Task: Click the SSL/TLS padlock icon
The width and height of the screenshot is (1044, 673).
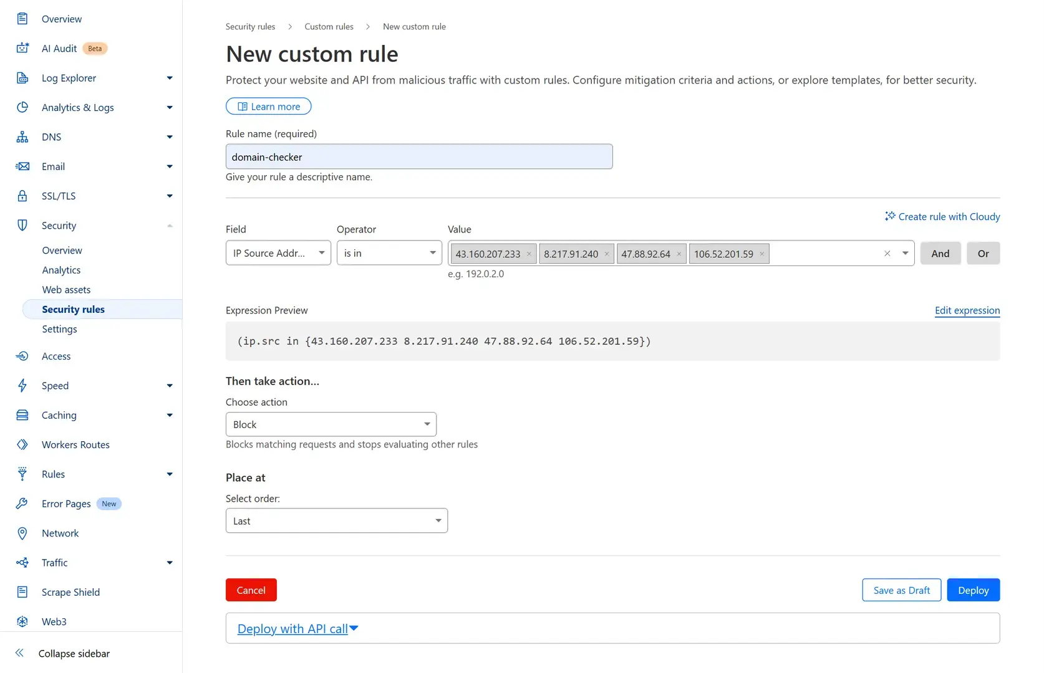Action: coord(22,196)
